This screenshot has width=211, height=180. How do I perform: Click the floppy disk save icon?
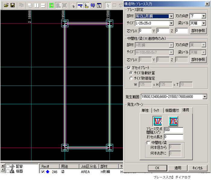coord(12,5)
